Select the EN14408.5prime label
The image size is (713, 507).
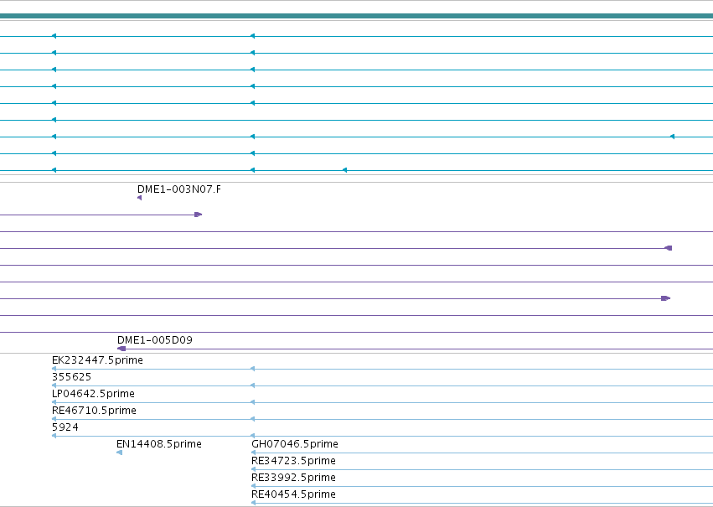pos(158,444)
